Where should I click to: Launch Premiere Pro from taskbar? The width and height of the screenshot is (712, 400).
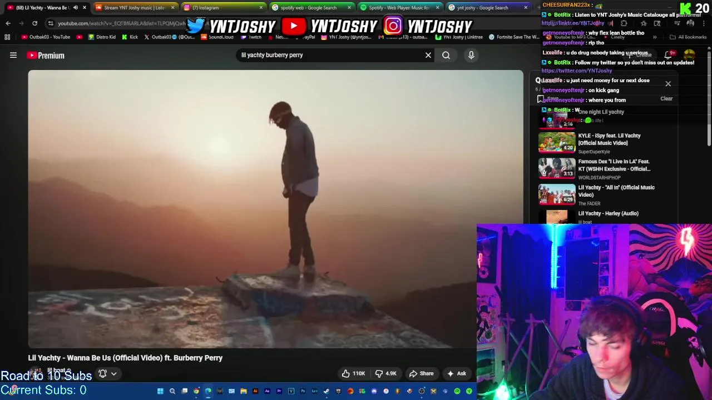279,391
